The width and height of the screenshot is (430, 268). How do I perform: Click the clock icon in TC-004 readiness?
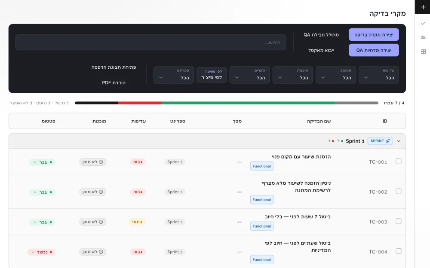(101, 252)
